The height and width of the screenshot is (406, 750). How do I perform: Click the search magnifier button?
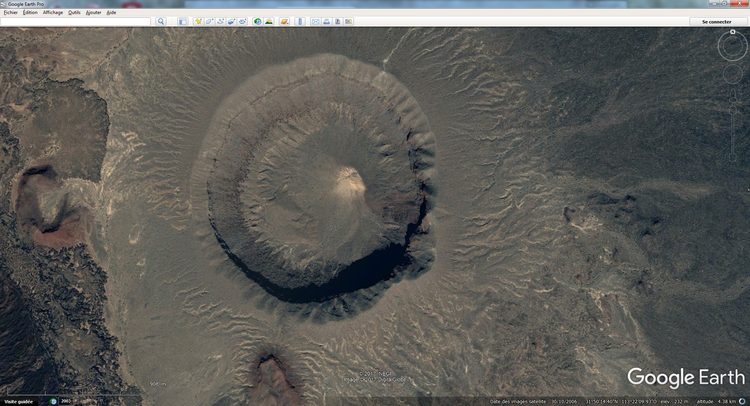click(161, 21)
